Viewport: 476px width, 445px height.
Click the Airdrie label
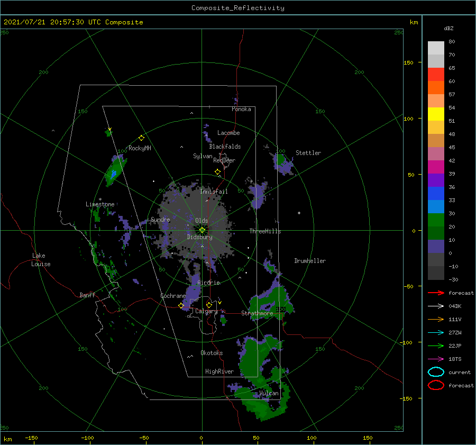208,283
